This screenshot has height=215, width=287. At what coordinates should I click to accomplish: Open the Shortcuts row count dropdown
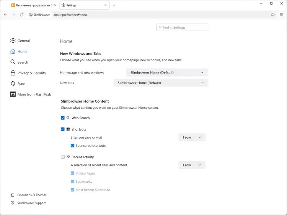[192, 137]
